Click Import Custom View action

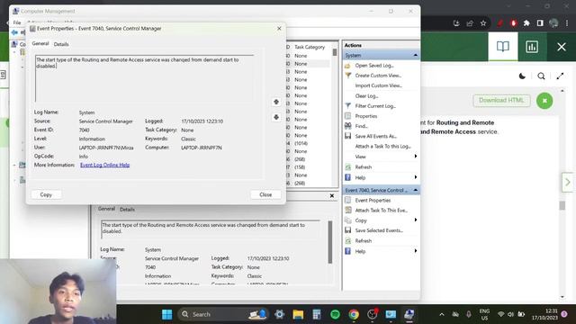pyautogui.click(x=378, y=85)
